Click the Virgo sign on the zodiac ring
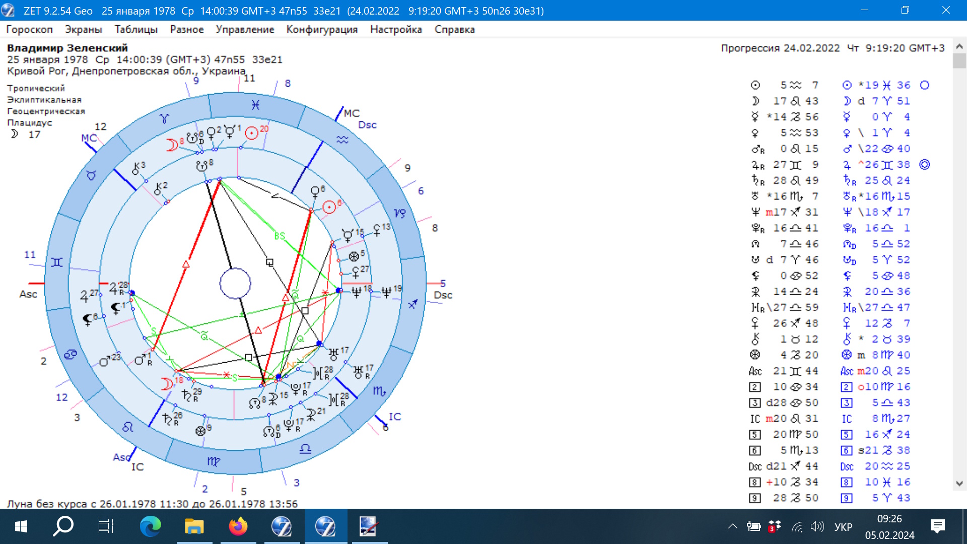This screenshot has width=967, height=544. coord(213,461)
